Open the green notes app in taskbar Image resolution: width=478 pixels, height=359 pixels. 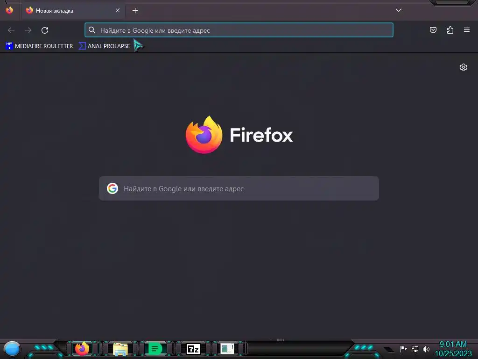click(155, 349)
